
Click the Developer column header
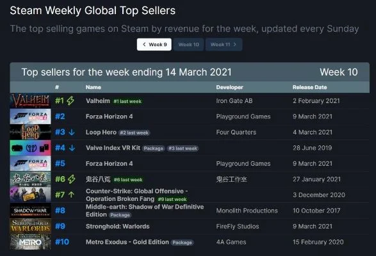(229, 87)
